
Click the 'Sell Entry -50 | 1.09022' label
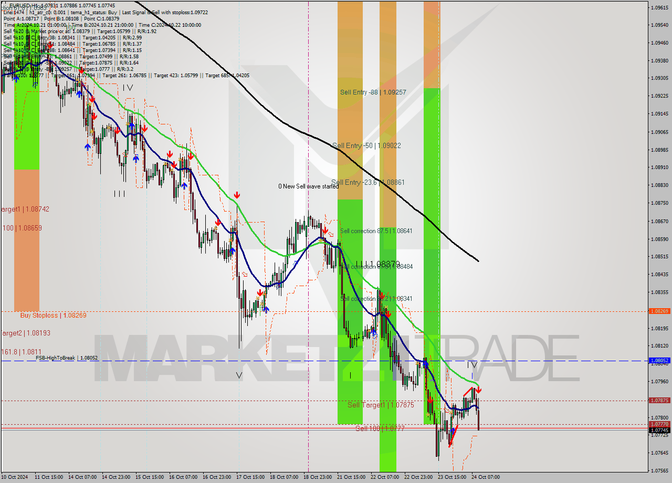click(x=366, y=145)
